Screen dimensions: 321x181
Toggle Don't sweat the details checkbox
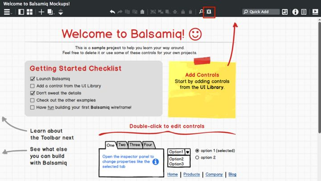click(33, 93)
